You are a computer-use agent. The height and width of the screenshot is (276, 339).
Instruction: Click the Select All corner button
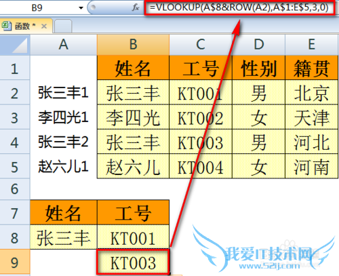pyautogui.click(x=15, y=45)
